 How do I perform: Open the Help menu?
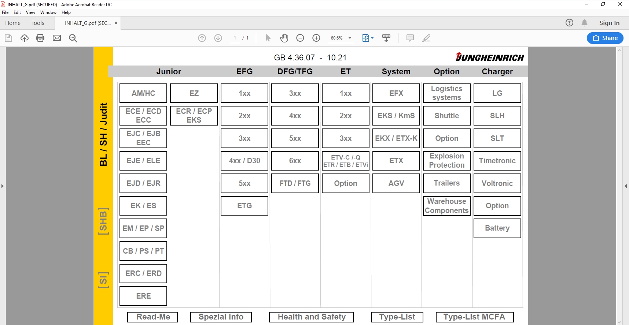point(66,12)
